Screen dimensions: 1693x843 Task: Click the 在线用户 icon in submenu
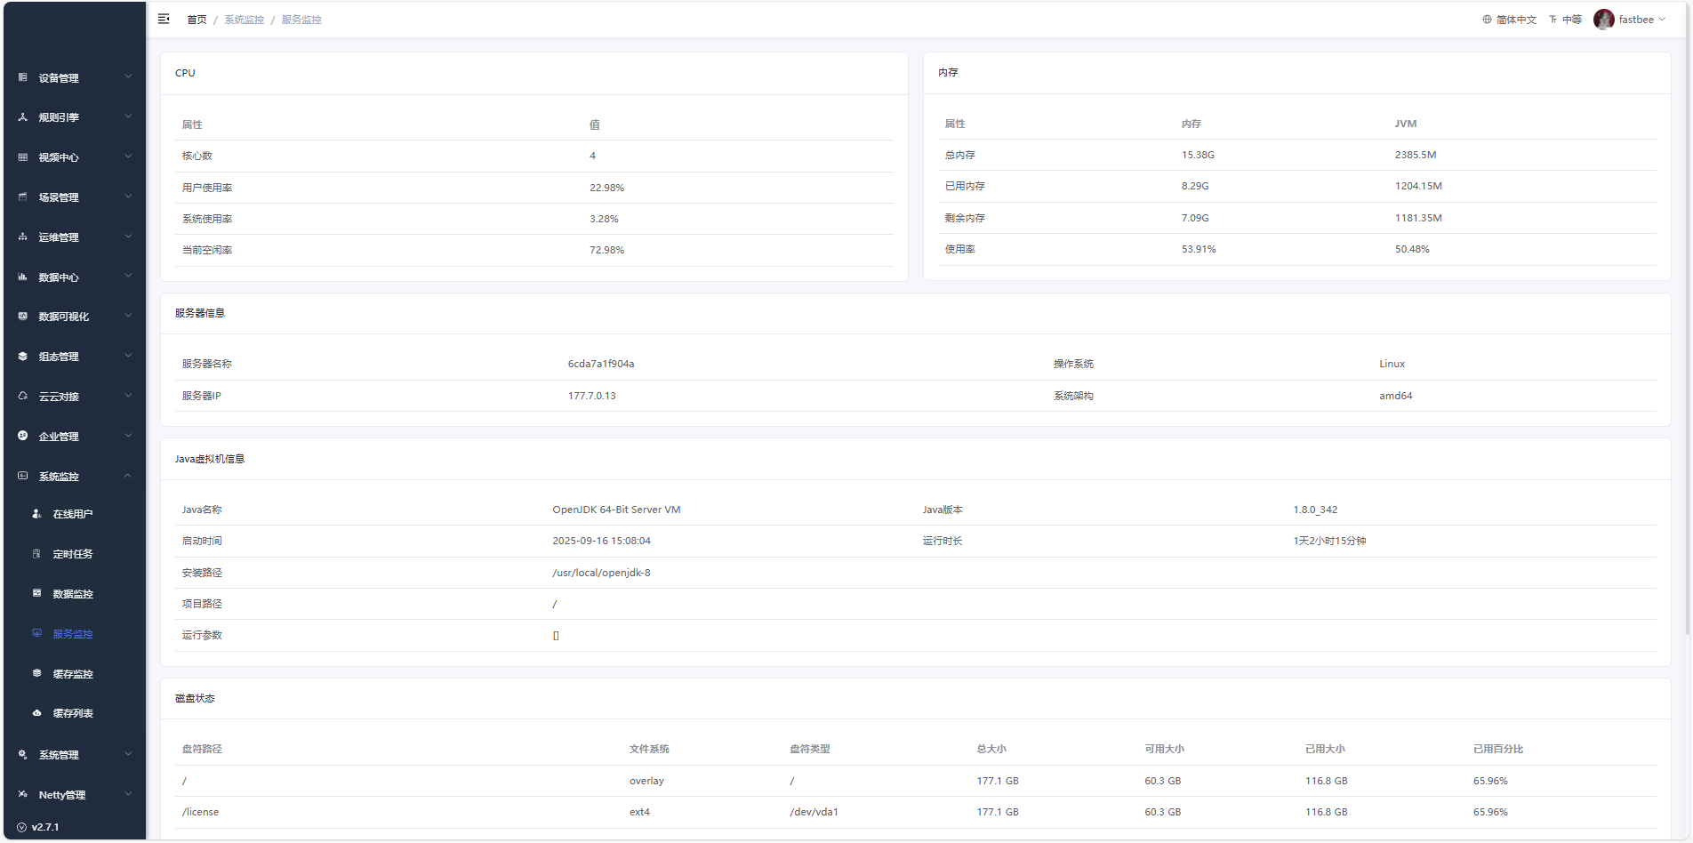point(37,514)
